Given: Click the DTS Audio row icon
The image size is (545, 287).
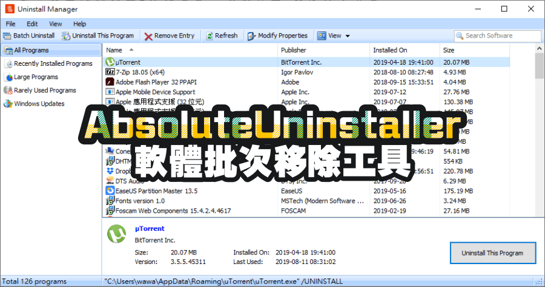Looking at the screenshot, I should (x=110, y=181).
